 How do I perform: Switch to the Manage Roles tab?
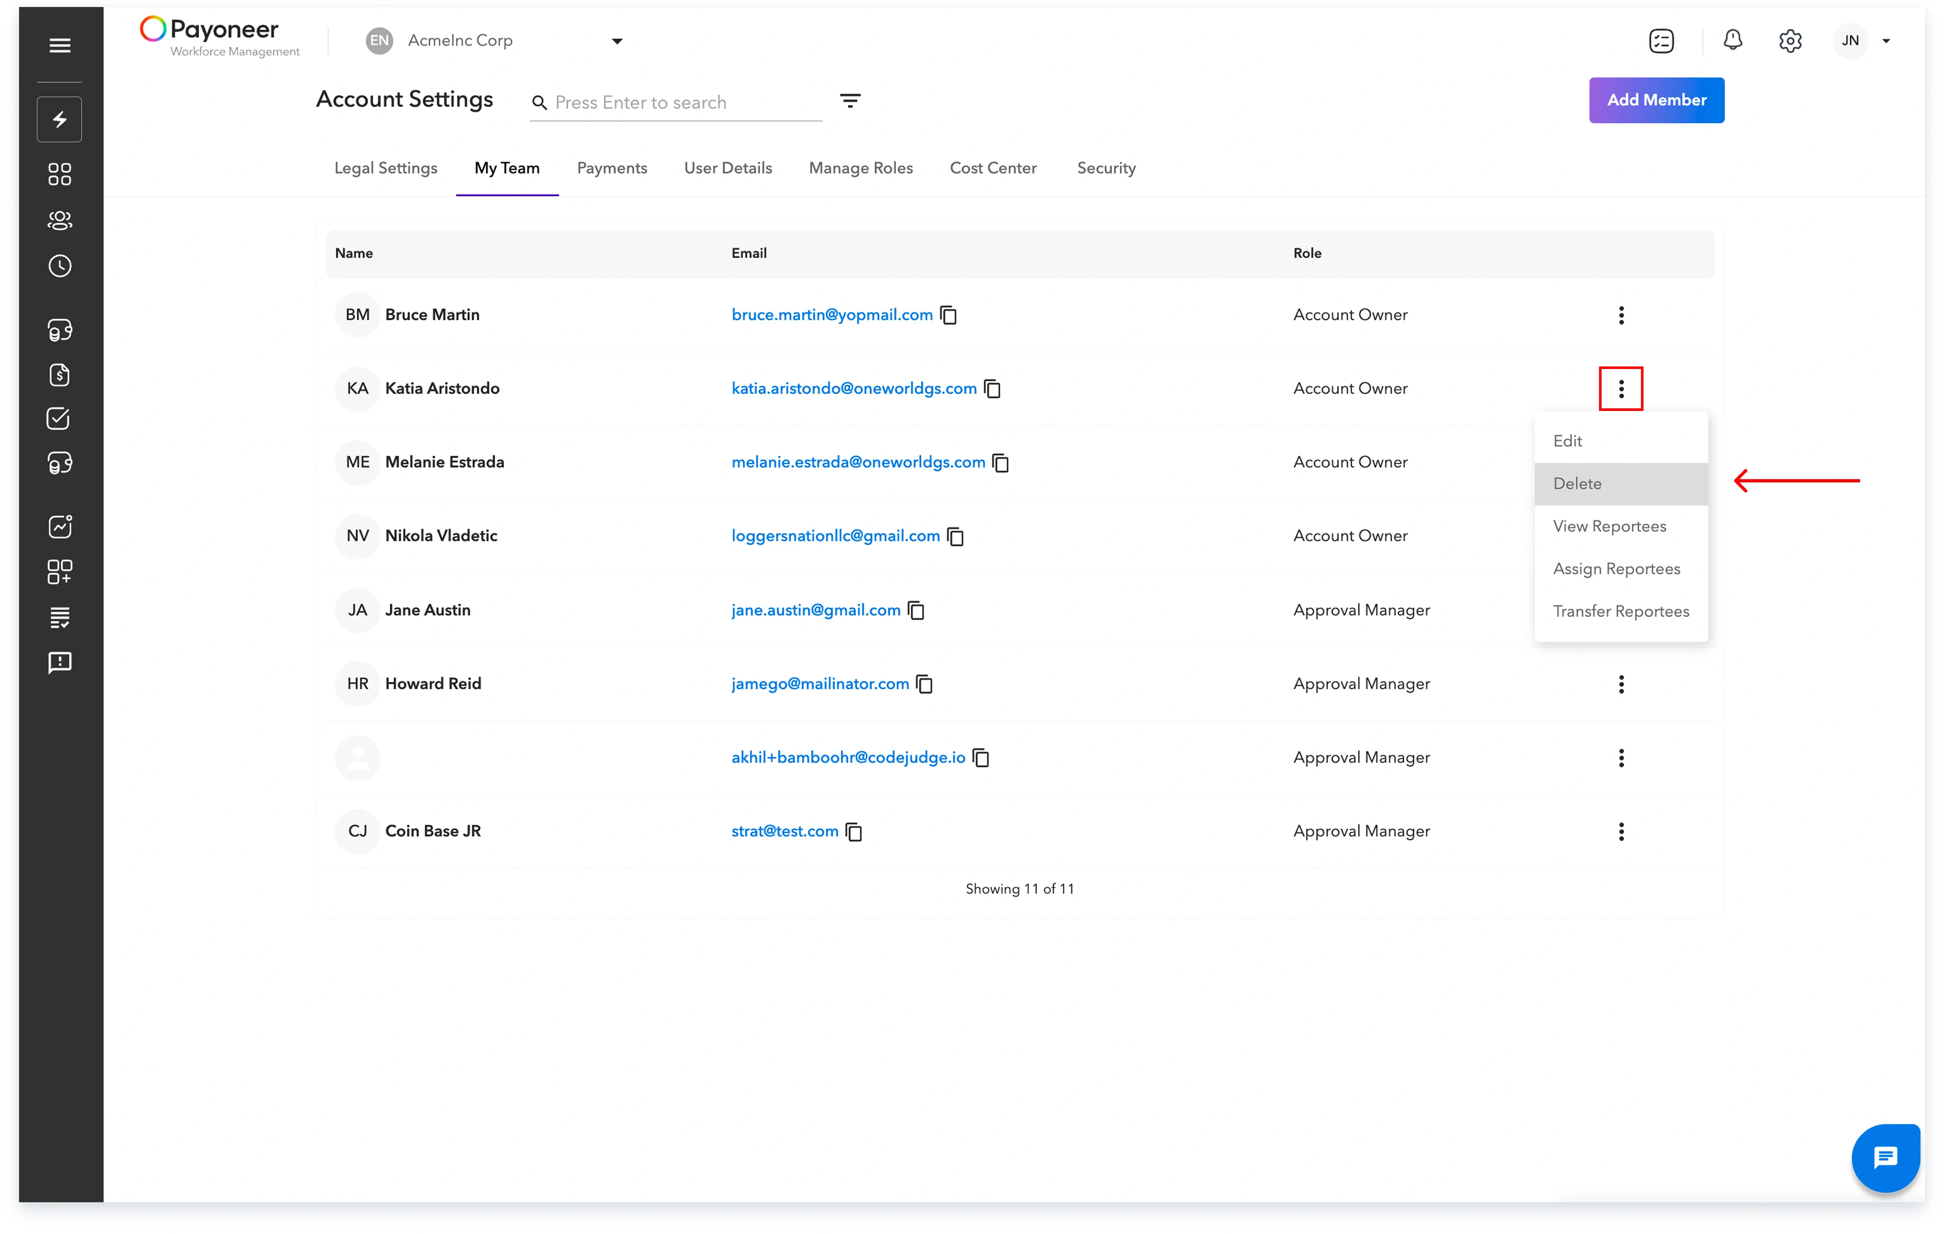point(861,168)
